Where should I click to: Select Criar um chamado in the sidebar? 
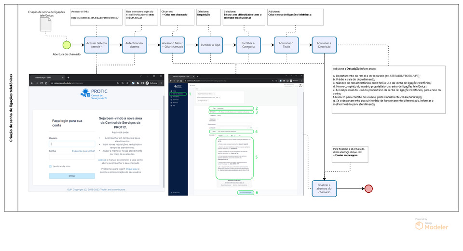coord(179,93)
